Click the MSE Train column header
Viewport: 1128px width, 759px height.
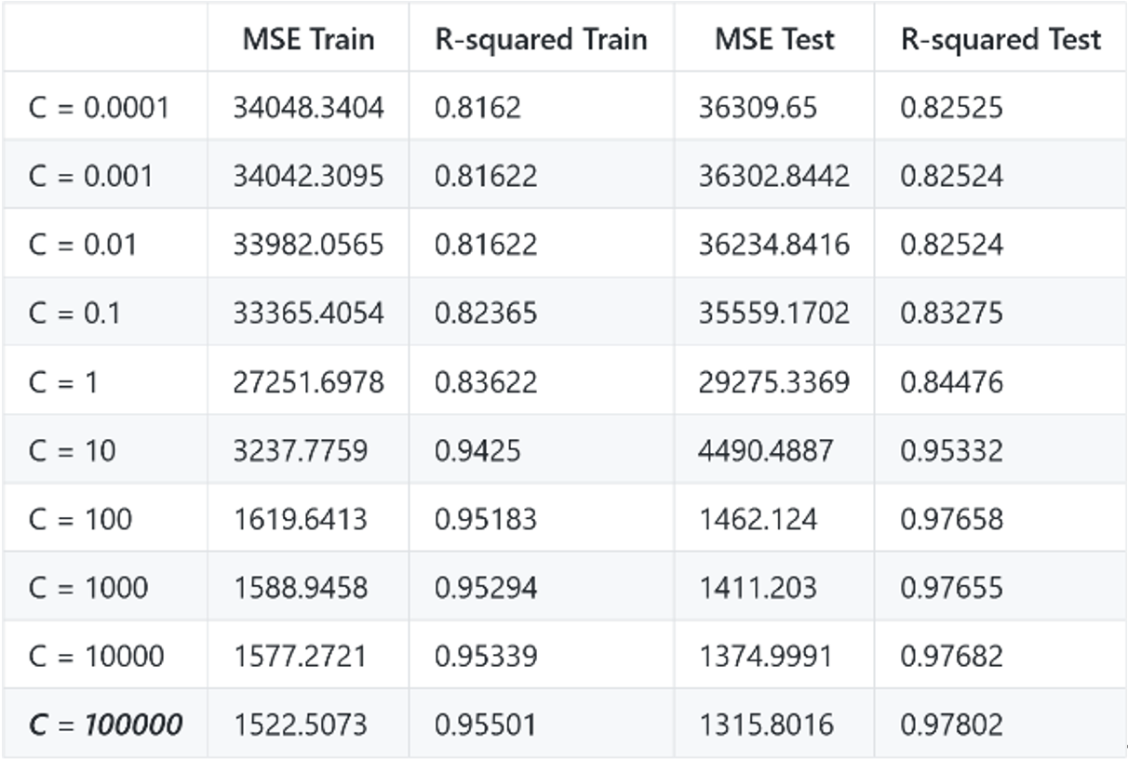pyautogui.click(x=308, y=39)
